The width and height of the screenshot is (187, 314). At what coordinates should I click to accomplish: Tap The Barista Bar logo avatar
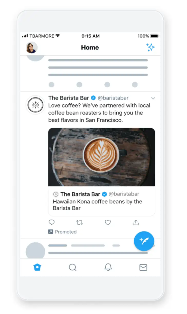(x=35, y=105)
